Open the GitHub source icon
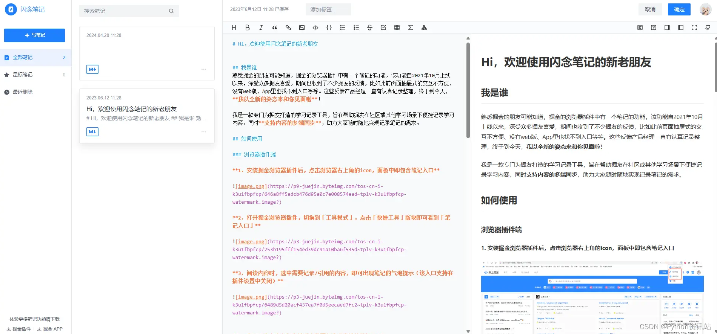Screen dimensions: 717x334 point(708,27)
